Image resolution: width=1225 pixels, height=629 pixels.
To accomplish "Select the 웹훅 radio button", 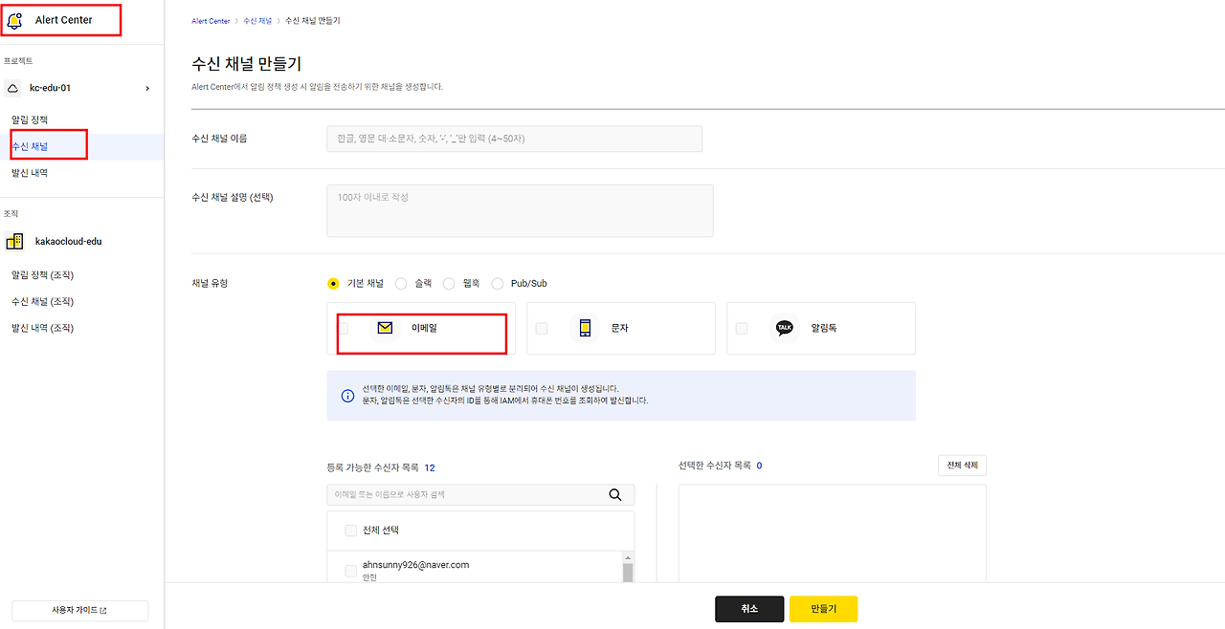I will click(449, 284).
